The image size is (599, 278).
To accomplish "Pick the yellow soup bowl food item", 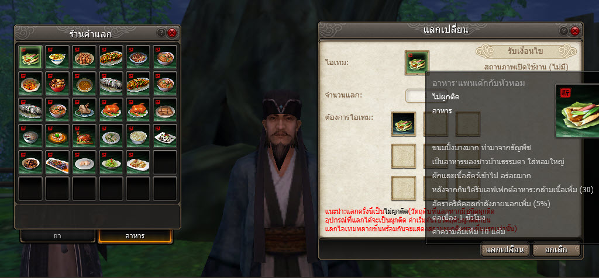I will point(57,57).
